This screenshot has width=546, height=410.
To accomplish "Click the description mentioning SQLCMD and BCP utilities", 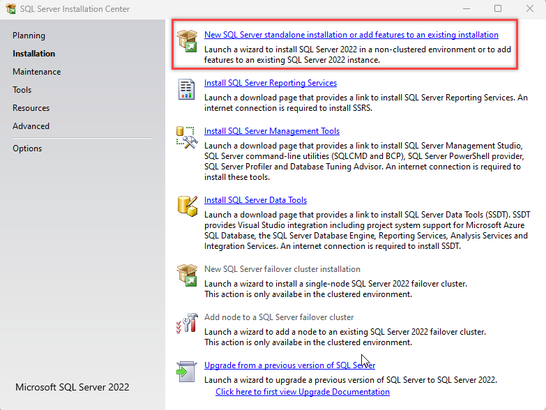I will click(x=364, y=161).
